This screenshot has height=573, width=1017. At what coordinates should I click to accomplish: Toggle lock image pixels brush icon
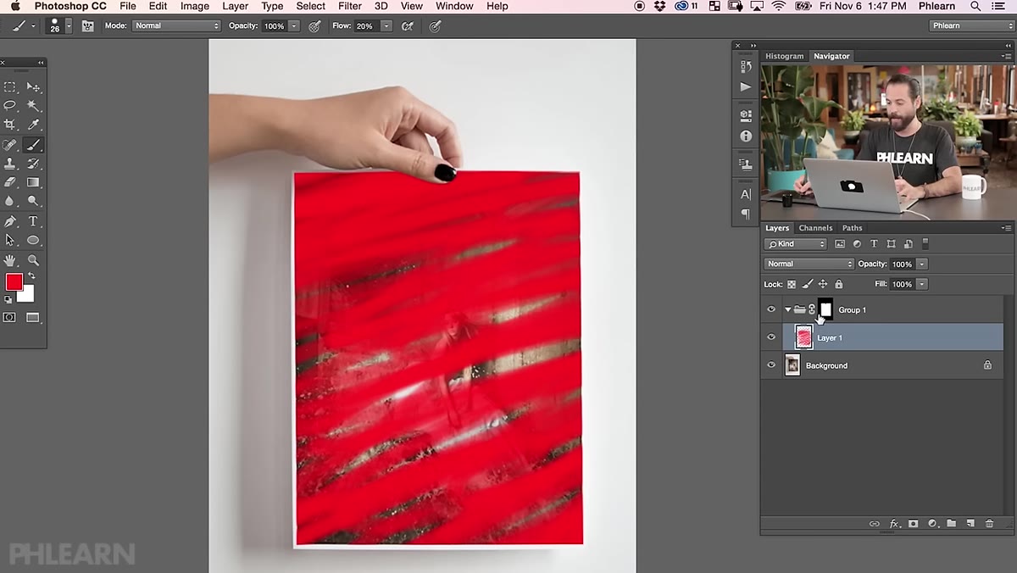point(808,285)
